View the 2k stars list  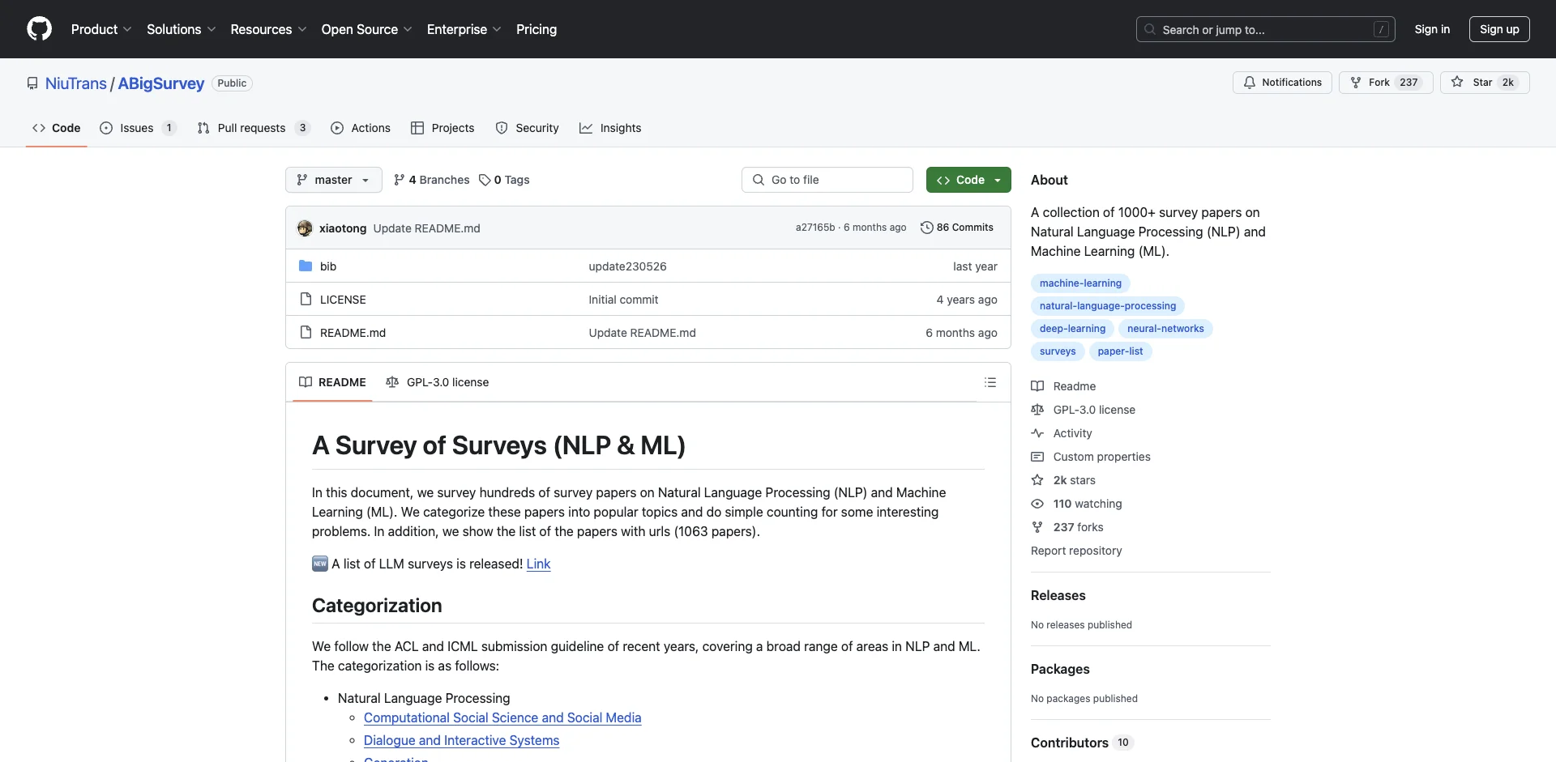click(x=1063, y=480)
